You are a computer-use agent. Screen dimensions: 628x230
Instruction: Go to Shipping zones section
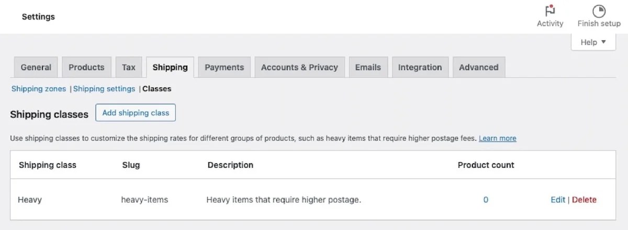(39, 89)
